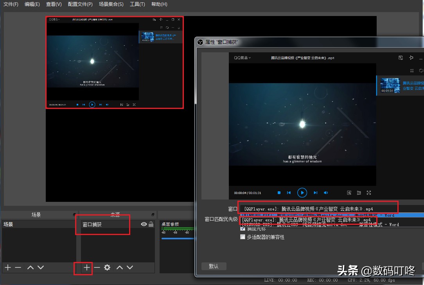Move source up using the up arrow icon

(120, 267)
